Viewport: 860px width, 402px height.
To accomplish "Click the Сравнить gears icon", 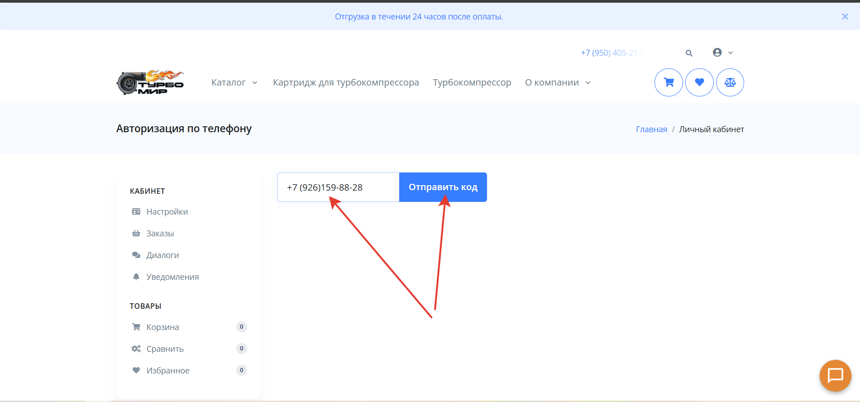I will pyautogui.click(x=136, y=349).
